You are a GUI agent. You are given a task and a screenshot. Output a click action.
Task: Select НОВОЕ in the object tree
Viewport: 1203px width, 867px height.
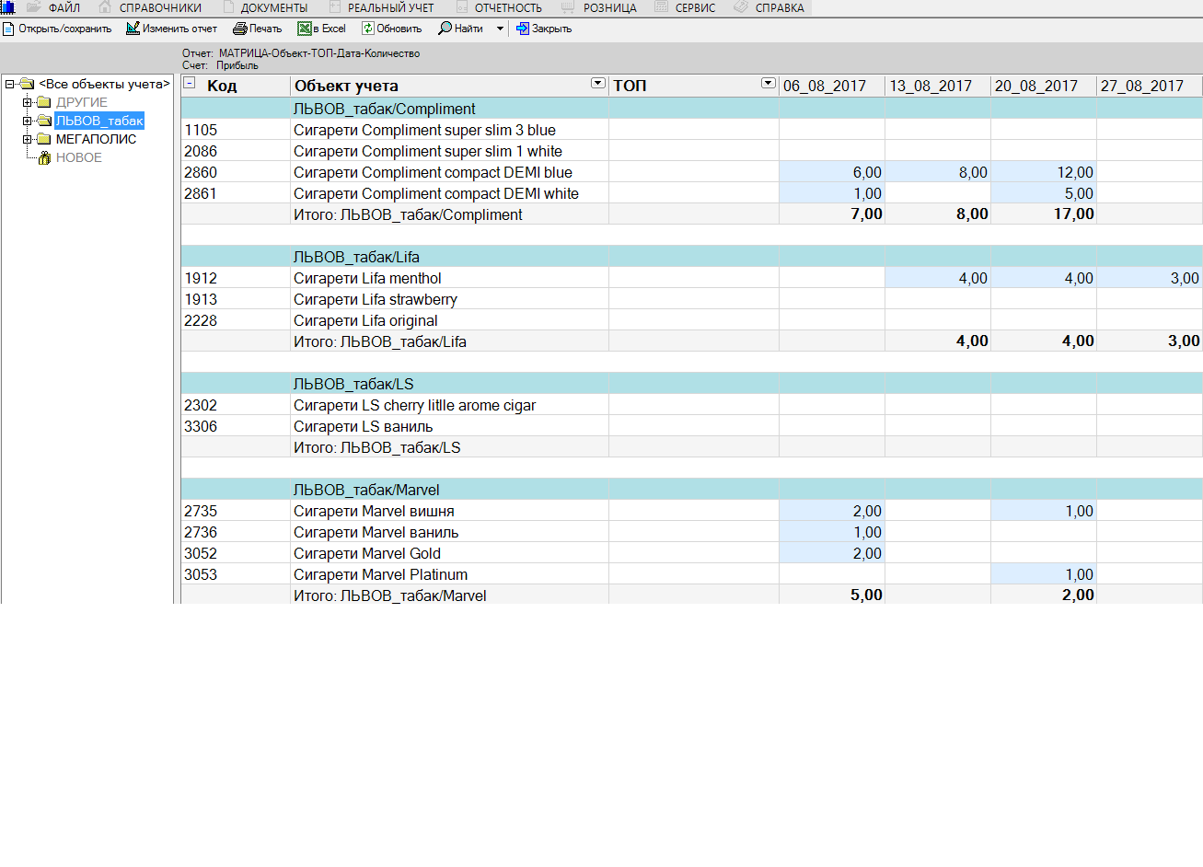pyautogui.click(x=79, y=157)
